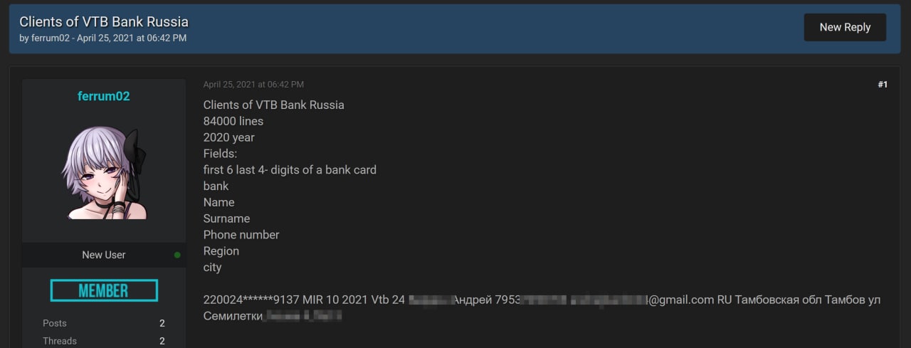
Task: Select the Posts count row
Action: pos(104,323)
